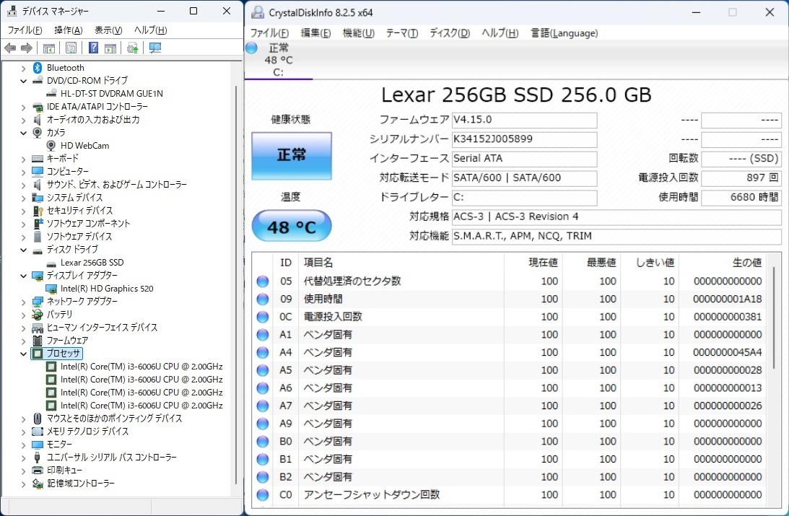
Task: Click Update driver toolbar icon
Action: click(x=133, y=48)
